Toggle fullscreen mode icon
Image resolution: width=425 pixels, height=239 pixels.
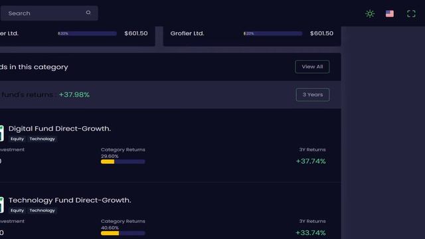click(x=411, y=13)
